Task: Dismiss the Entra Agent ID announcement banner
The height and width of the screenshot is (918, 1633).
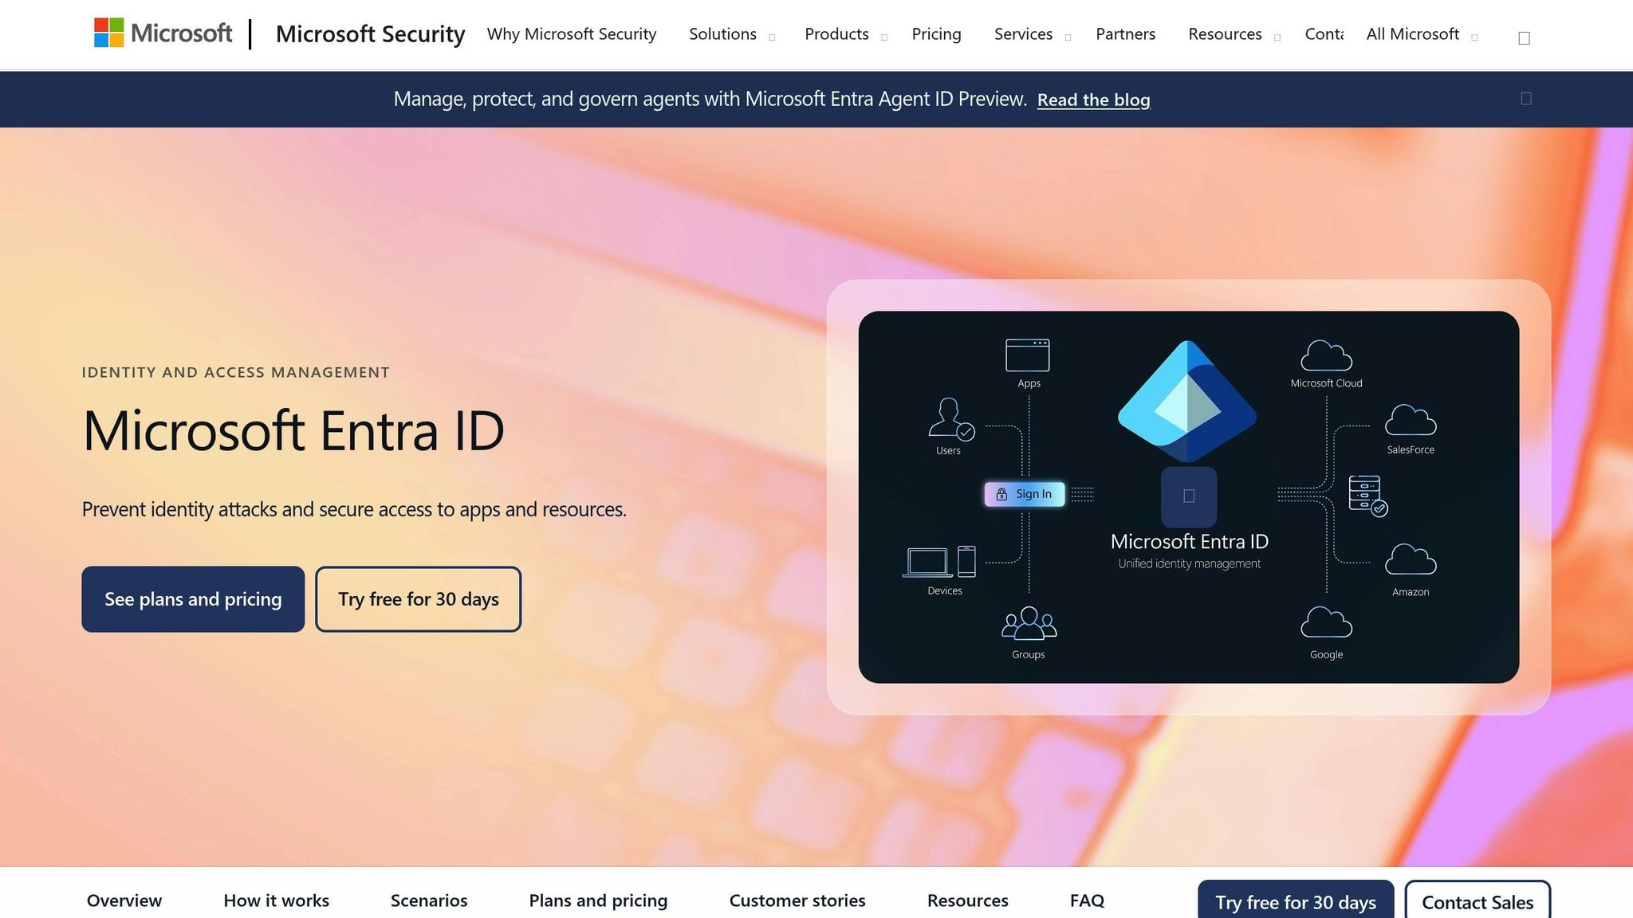Action: pos(1525,98)
